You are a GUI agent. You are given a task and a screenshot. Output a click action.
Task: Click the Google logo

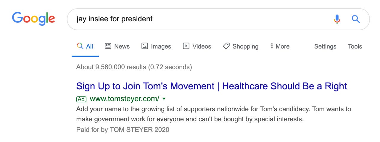point(33,19)
